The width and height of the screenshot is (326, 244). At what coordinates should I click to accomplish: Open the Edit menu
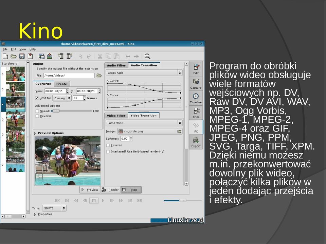click(x=14, y=49)
